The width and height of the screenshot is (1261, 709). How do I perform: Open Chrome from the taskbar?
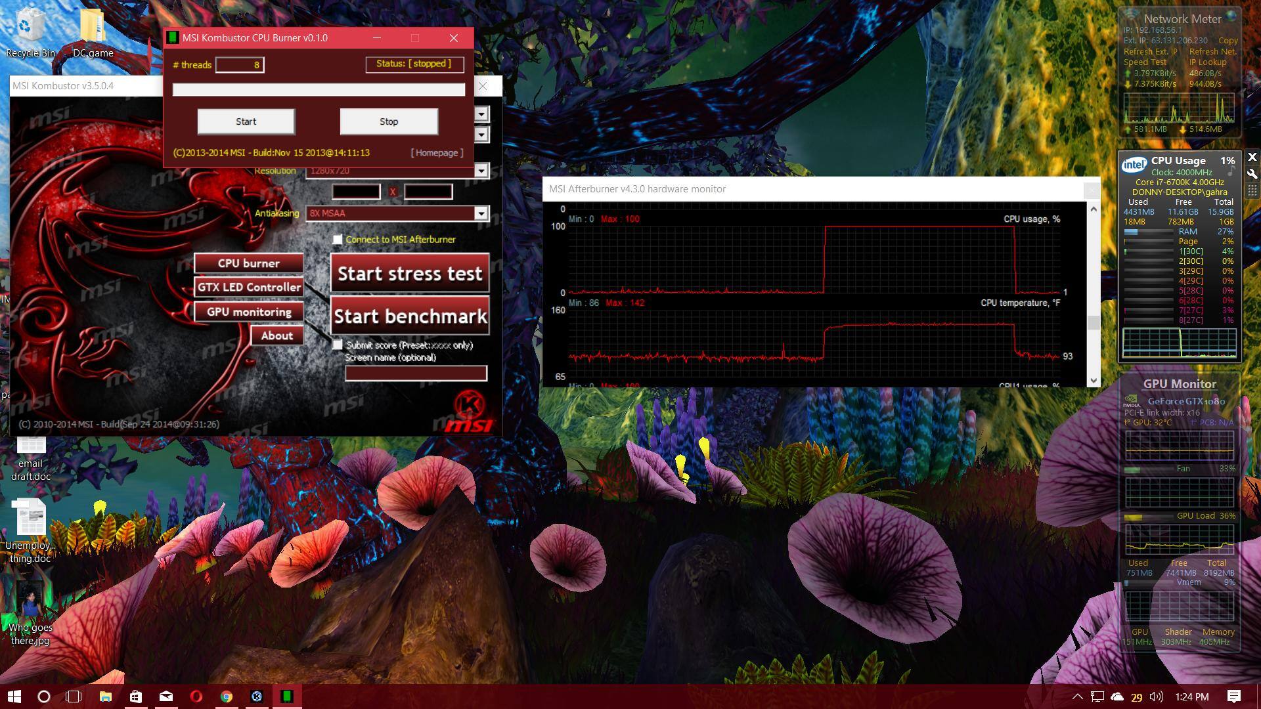[x=227, y=697]
